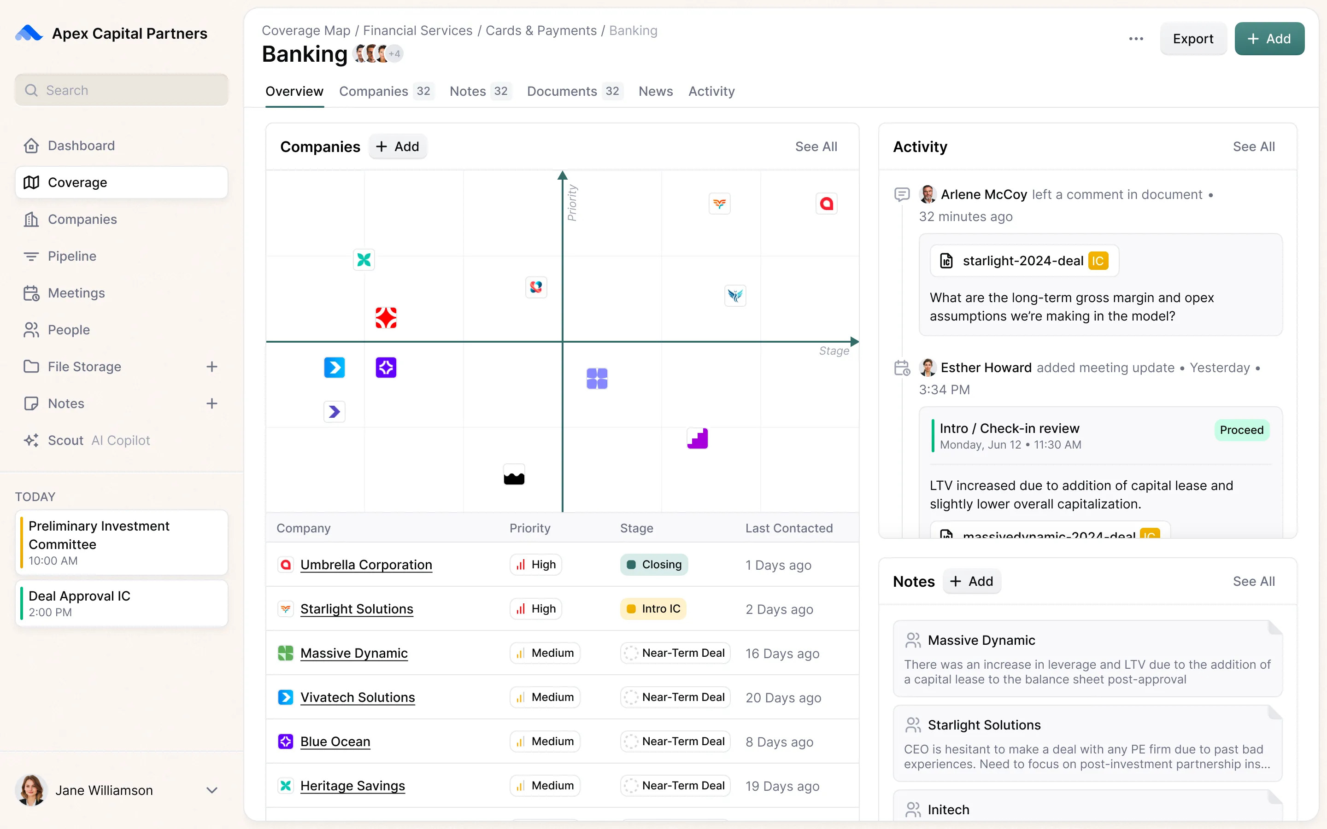
Task: Click the Blue Ocean company logo
Action: click(286, 741)
